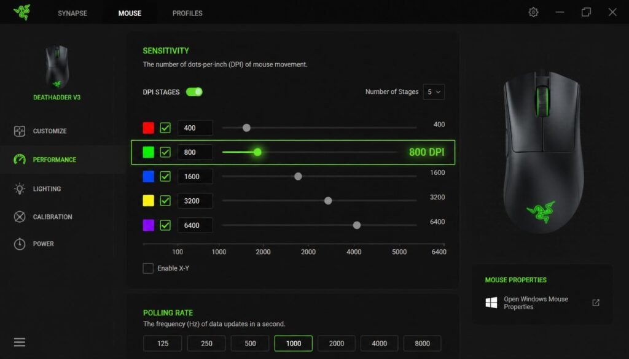Click the red color swatch for 400 DPI
Screen dimensions: 629x359
pyautogui.click(x=149, y=128)
